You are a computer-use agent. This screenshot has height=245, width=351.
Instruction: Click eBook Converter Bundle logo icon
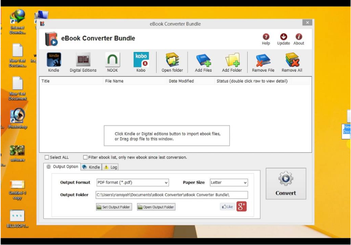pos(51,39)
